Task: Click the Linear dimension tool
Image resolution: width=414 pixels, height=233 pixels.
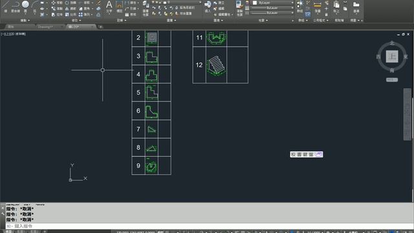Action: (x=131, y=3)
